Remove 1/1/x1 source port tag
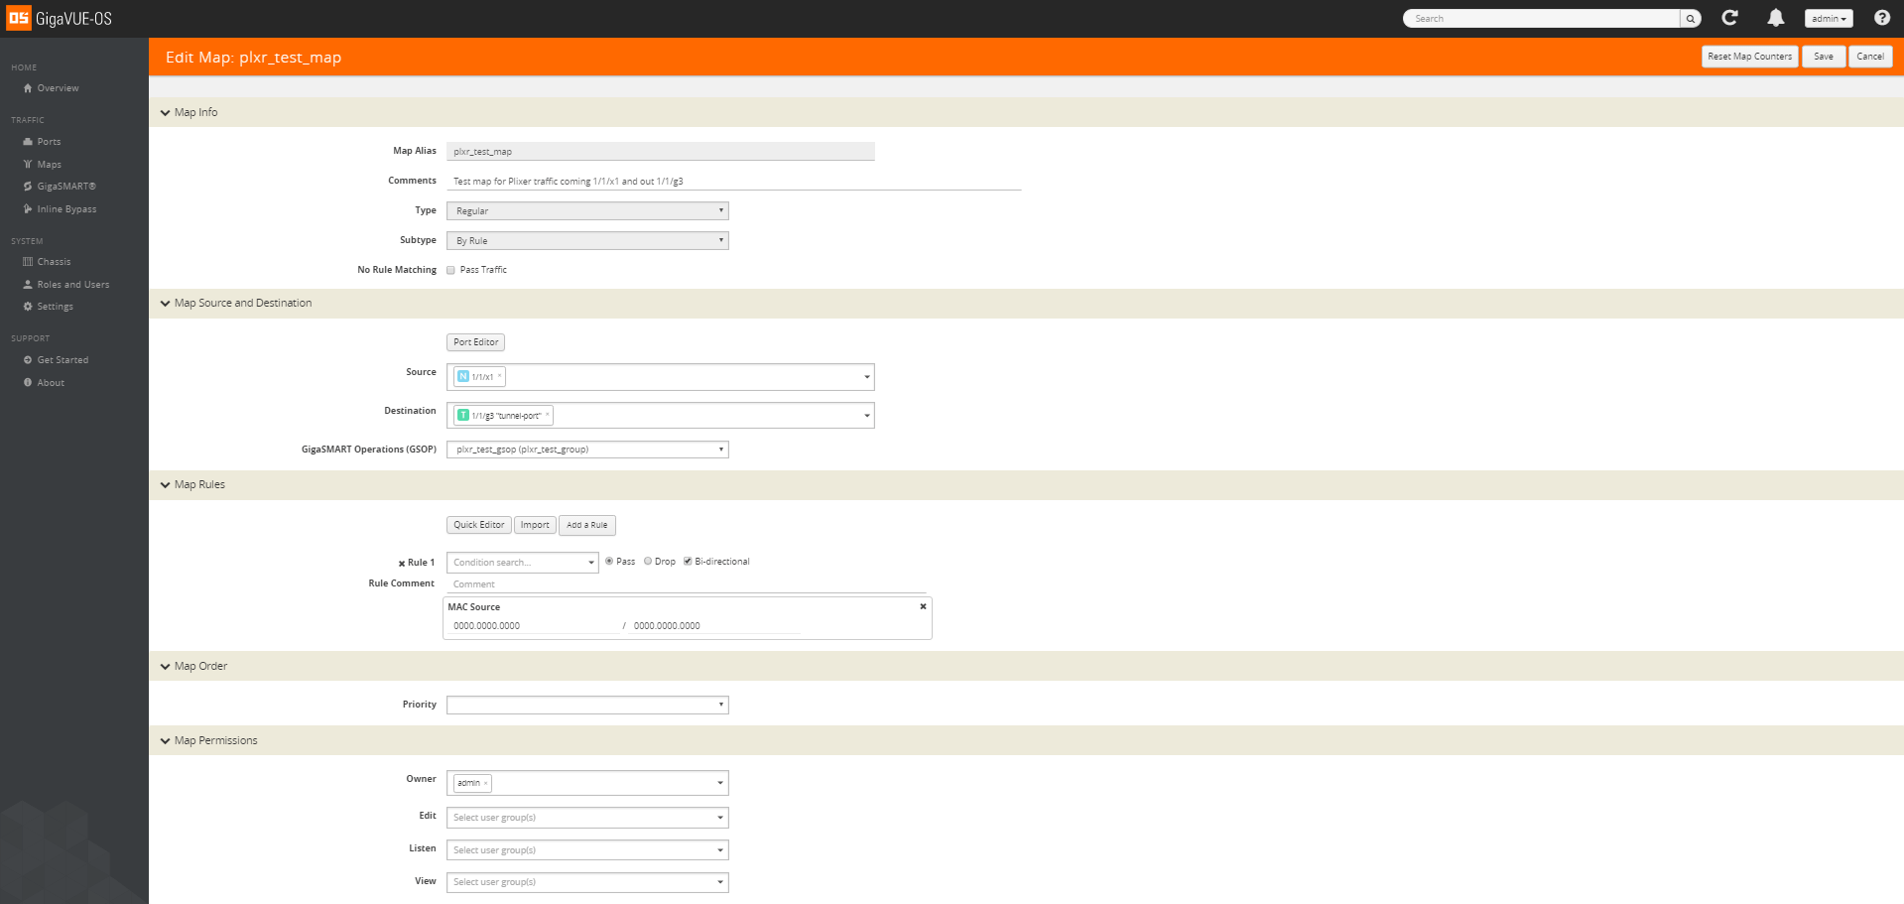The image size is (1904, 904). pyautogui.click(x=499, y=376)
